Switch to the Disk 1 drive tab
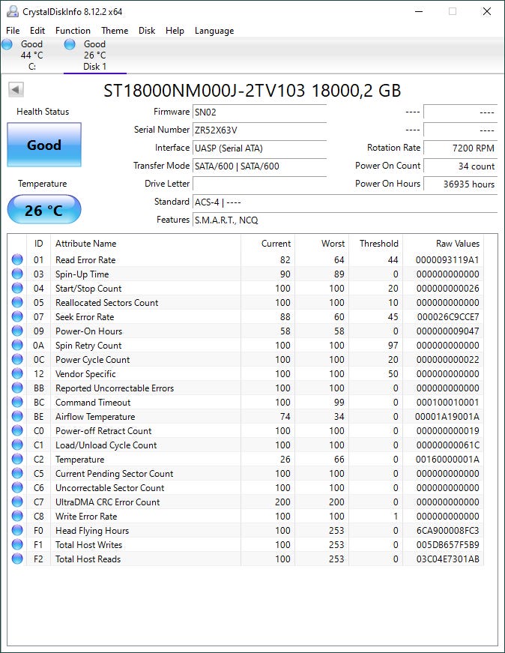Screen dimensions: 505x653 coord(94,55)
